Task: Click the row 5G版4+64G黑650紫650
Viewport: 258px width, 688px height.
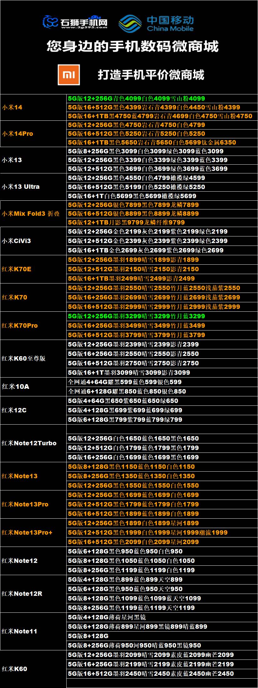Action: (x=162, y=401)
